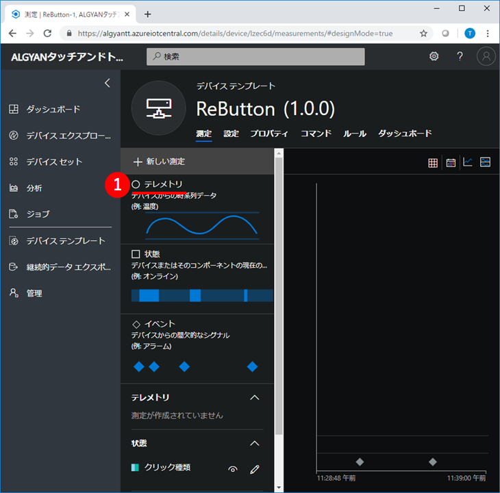The height and width of the screenshot is (493, 500).
Task: Click the browser forward arrow
Action: click(x=30, y=33)
